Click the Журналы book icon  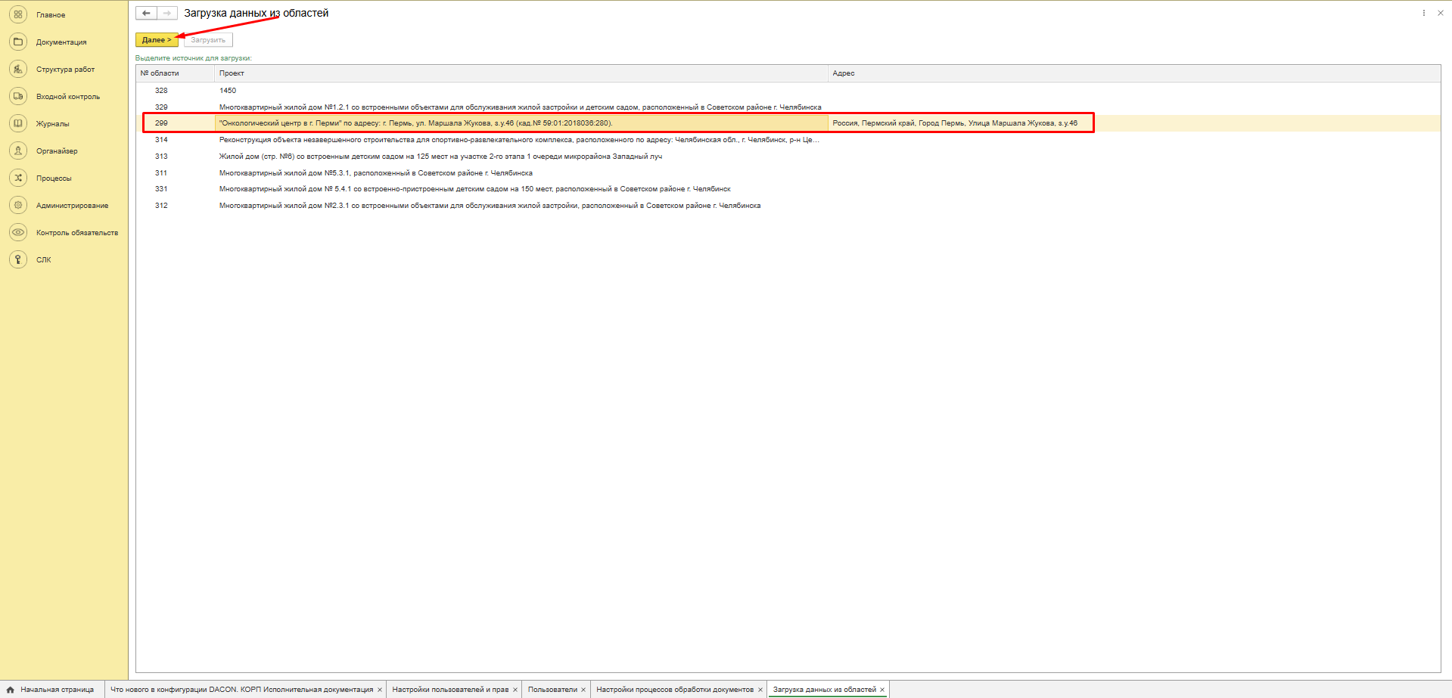pyautogui.click(x=18, y=123)
